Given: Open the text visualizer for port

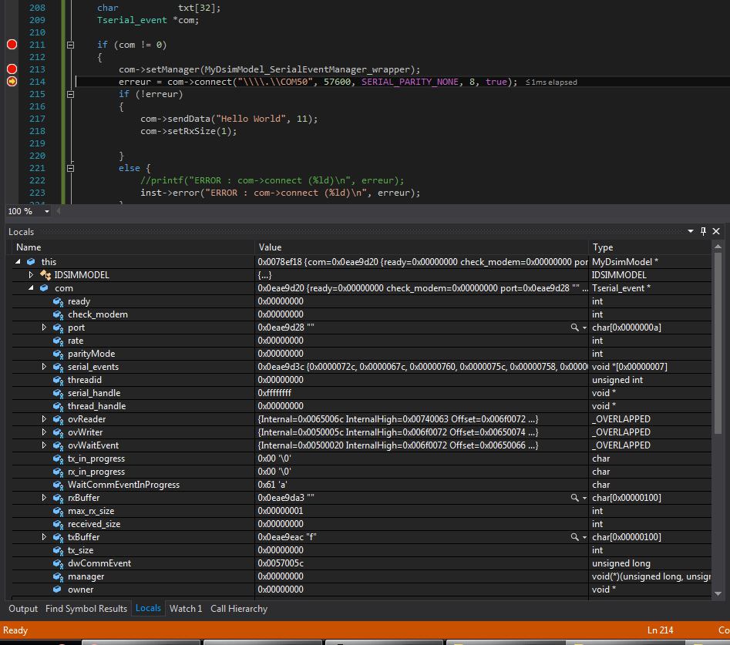Looking at the screenshot, I should 574,328.
